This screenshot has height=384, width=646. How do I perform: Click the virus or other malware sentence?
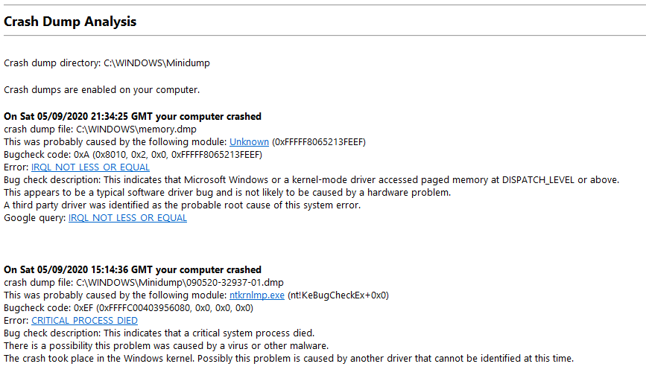point(166,346)
